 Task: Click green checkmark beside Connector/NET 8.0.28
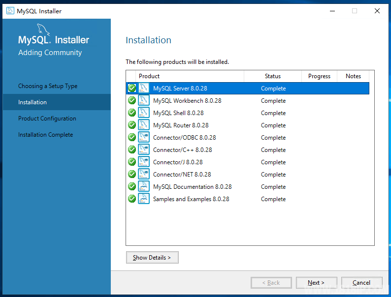click(132, 174)
